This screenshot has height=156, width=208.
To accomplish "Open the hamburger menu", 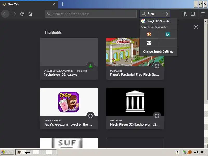I will [x=203, y=14].
